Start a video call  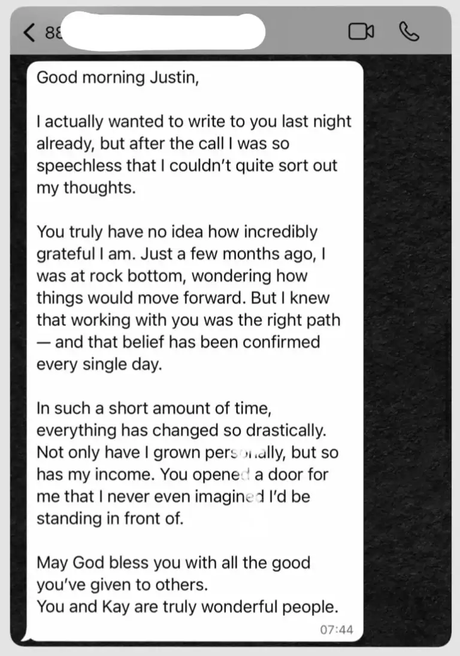click(x=361, y=32)
